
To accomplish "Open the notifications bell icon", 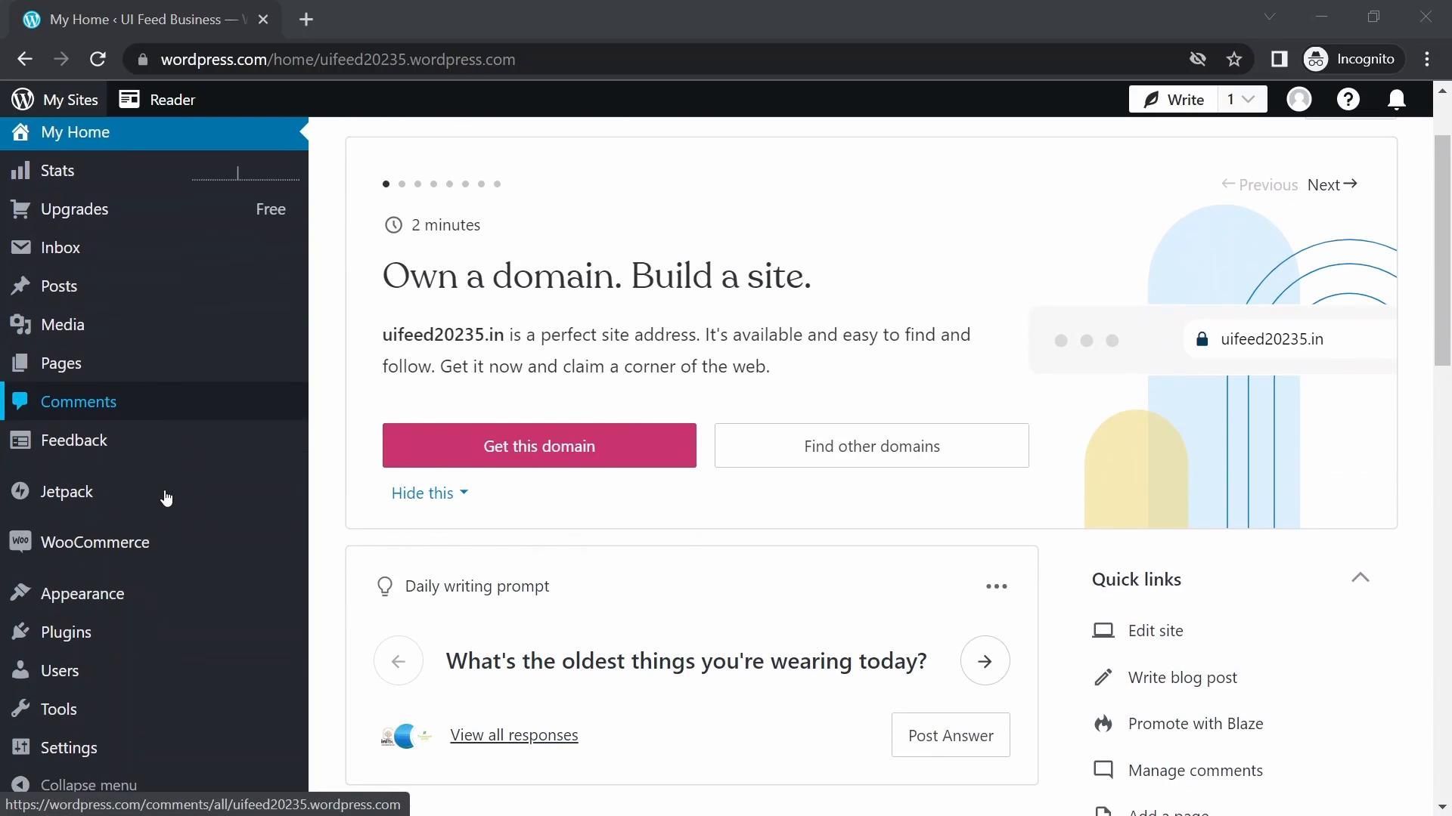I will (1396, 100).
